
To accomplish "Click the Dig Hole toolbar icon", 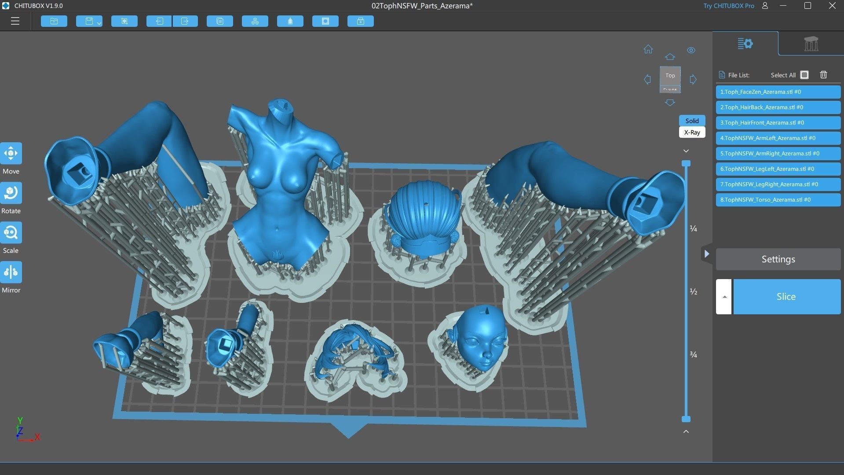I will (325, 21).
